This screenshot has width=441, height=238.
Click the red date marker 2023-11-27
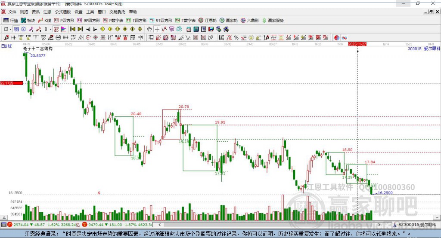(x=357, y=44)
